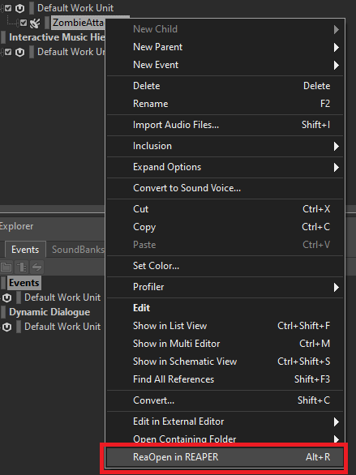Select Show in Multi Editor

pyautogui.click(x=225, y=344)
